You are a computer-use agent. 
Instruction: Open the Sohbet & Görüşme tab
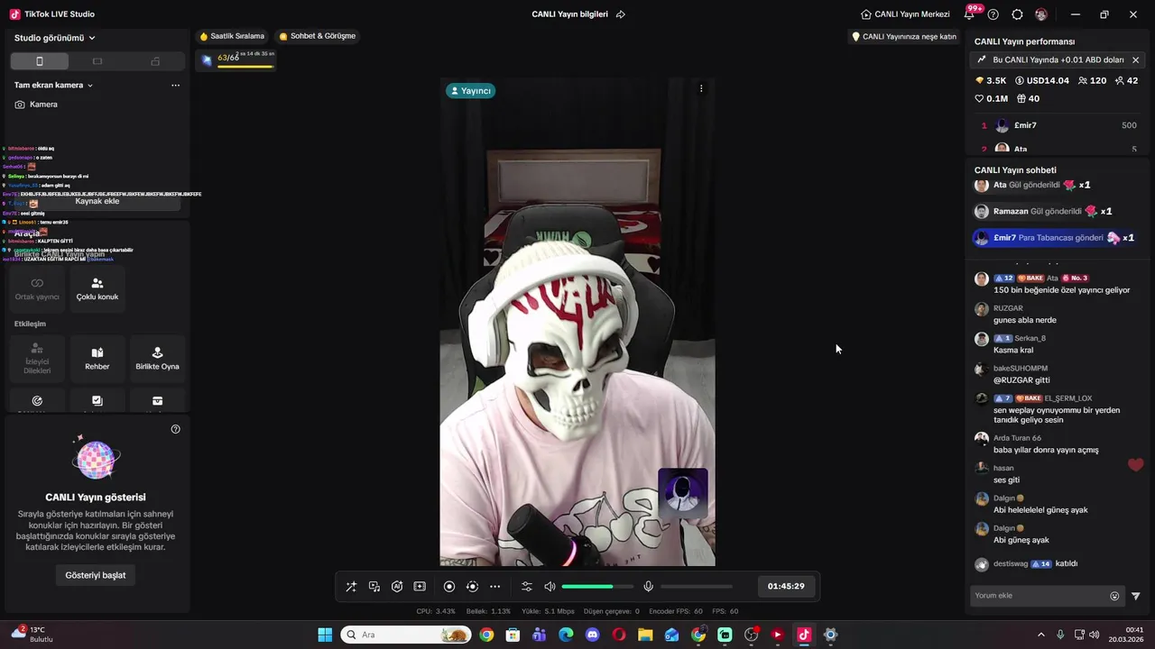[x=318, y=36]
